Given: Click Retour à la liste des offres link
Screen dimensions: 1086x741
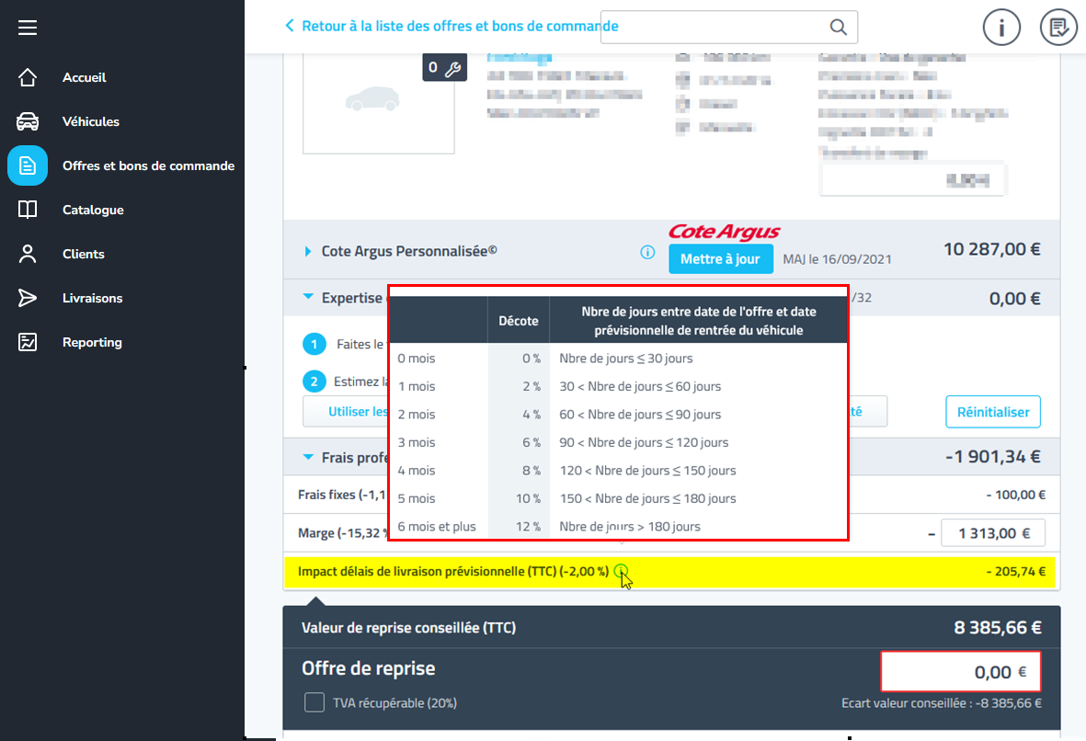Looking at the screenshot, I should [x=460, y=26].
